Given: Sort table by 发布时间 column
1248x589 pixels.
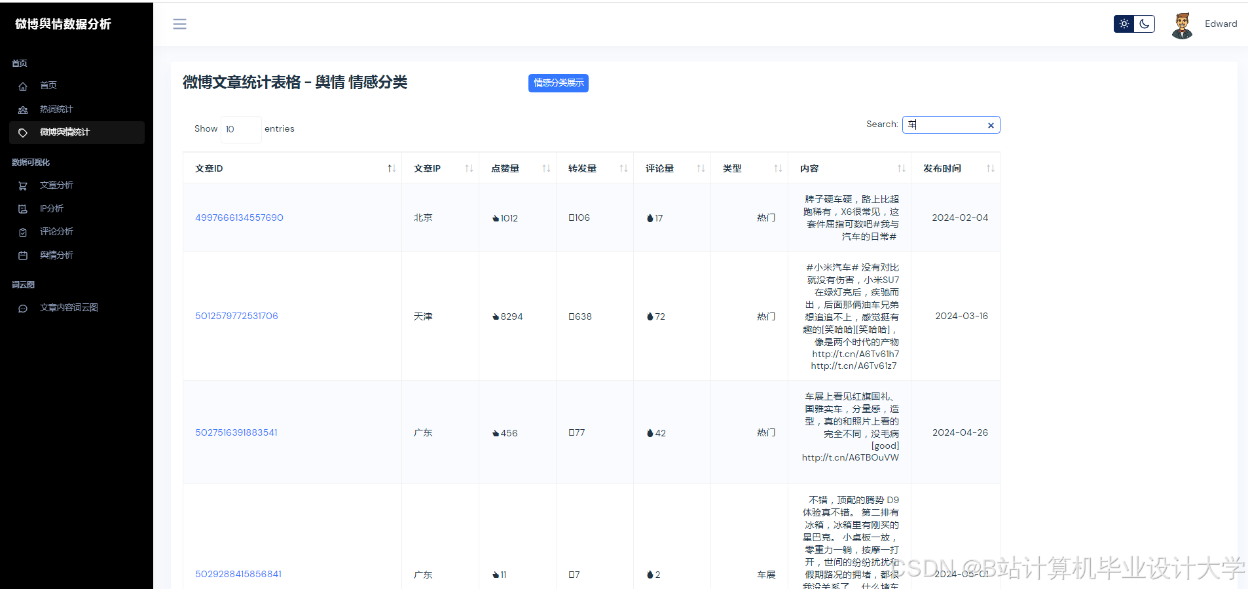Looking at the screenshot, I should pos(955,168).
